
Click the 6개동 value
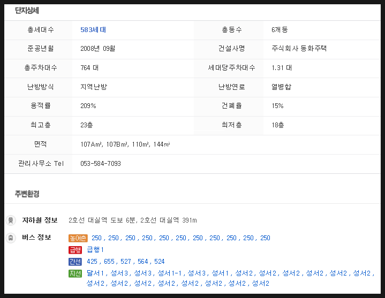(280, 29)
